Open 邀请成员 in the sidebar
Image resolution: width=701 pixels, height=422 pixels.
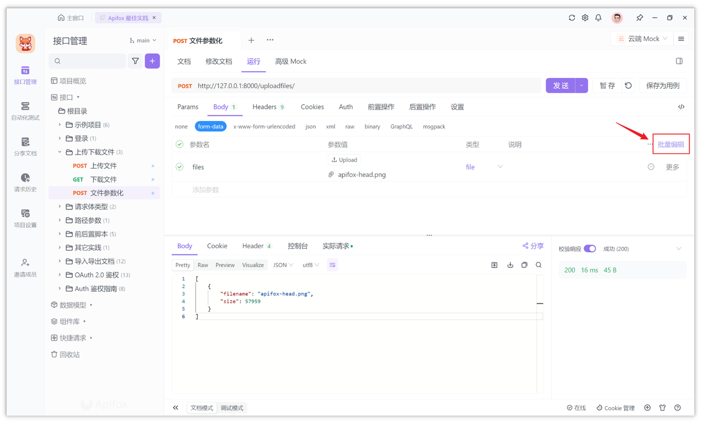click(x=25, y=267)
